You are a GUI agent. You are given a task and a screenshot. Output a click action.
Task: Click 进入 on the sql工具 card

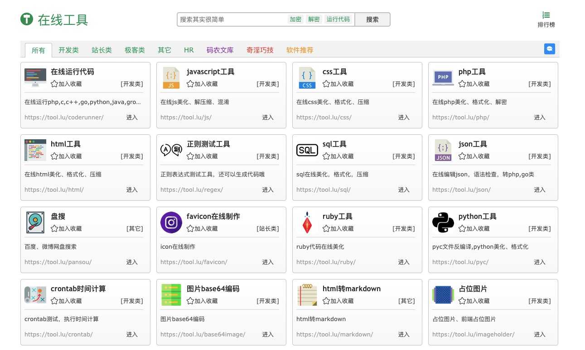pyautogui.click(x=404, y=189)
